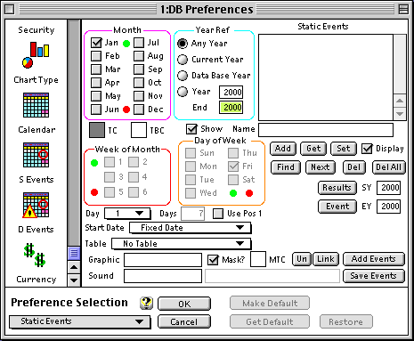This screenshot has width=414, height=341.
Task: Open the Chart Type preferences icon
Action: pos(36,55)
